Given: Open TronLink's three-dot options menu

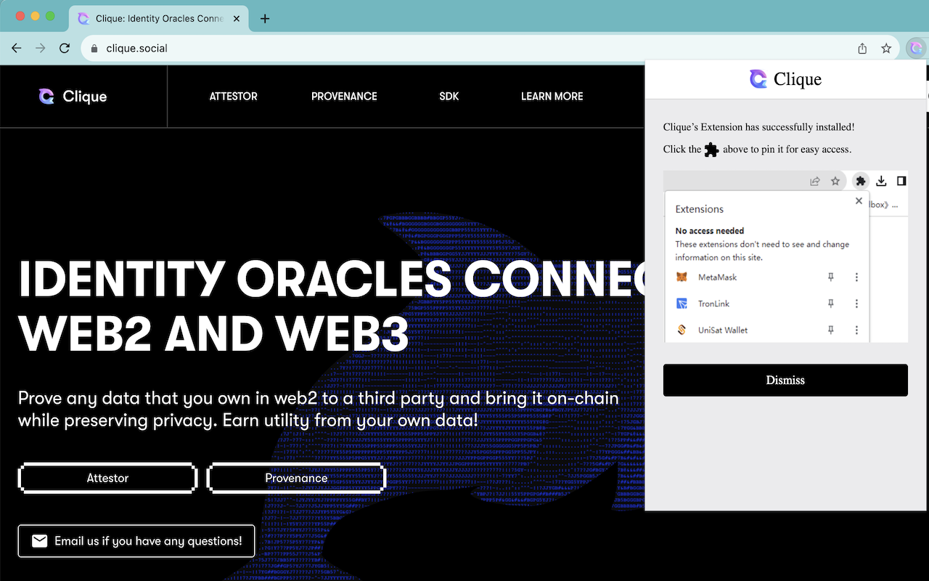Looking at the screenshot, I should click(856, 303).
